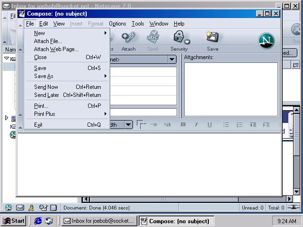Click the vertical scrollbar down arrow in Inbox window

[296, 192]
